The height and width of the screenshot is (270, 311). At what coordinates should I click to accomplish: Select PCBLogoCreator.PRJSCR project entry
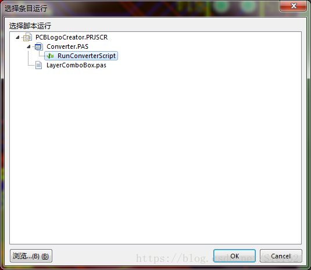tap(72, 37)
